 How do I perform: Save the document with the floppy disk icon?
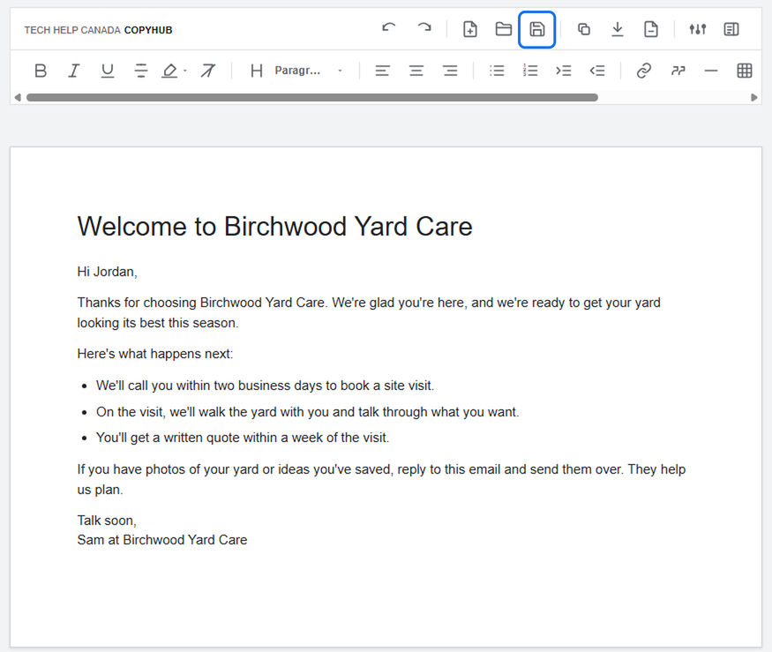tap(536, 29)
